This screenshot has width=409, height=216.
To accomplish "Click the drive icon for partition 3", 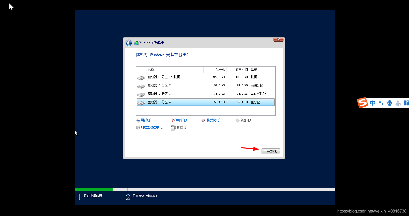I will [141, 94].
